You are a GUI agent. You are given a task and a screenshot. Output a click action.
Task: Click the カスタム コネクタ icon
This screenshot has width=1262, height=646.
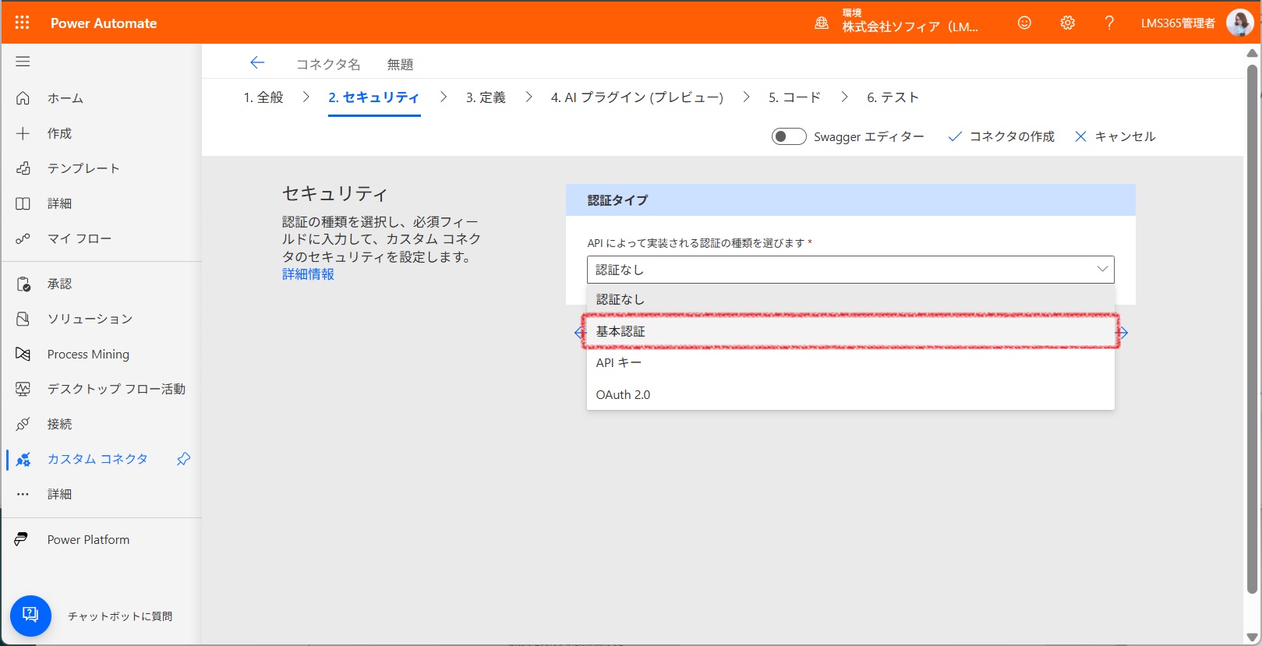click(x=23, y=459)
